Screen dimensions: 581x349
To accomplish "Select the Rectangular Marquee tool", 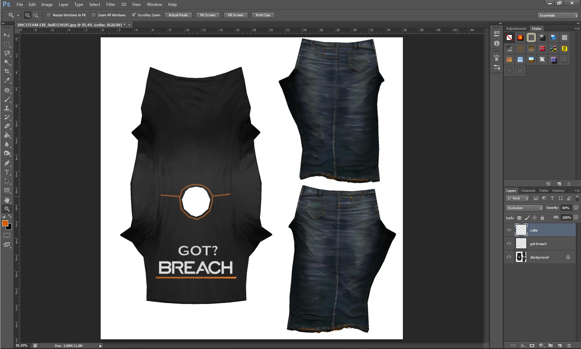I will (7, 44).
